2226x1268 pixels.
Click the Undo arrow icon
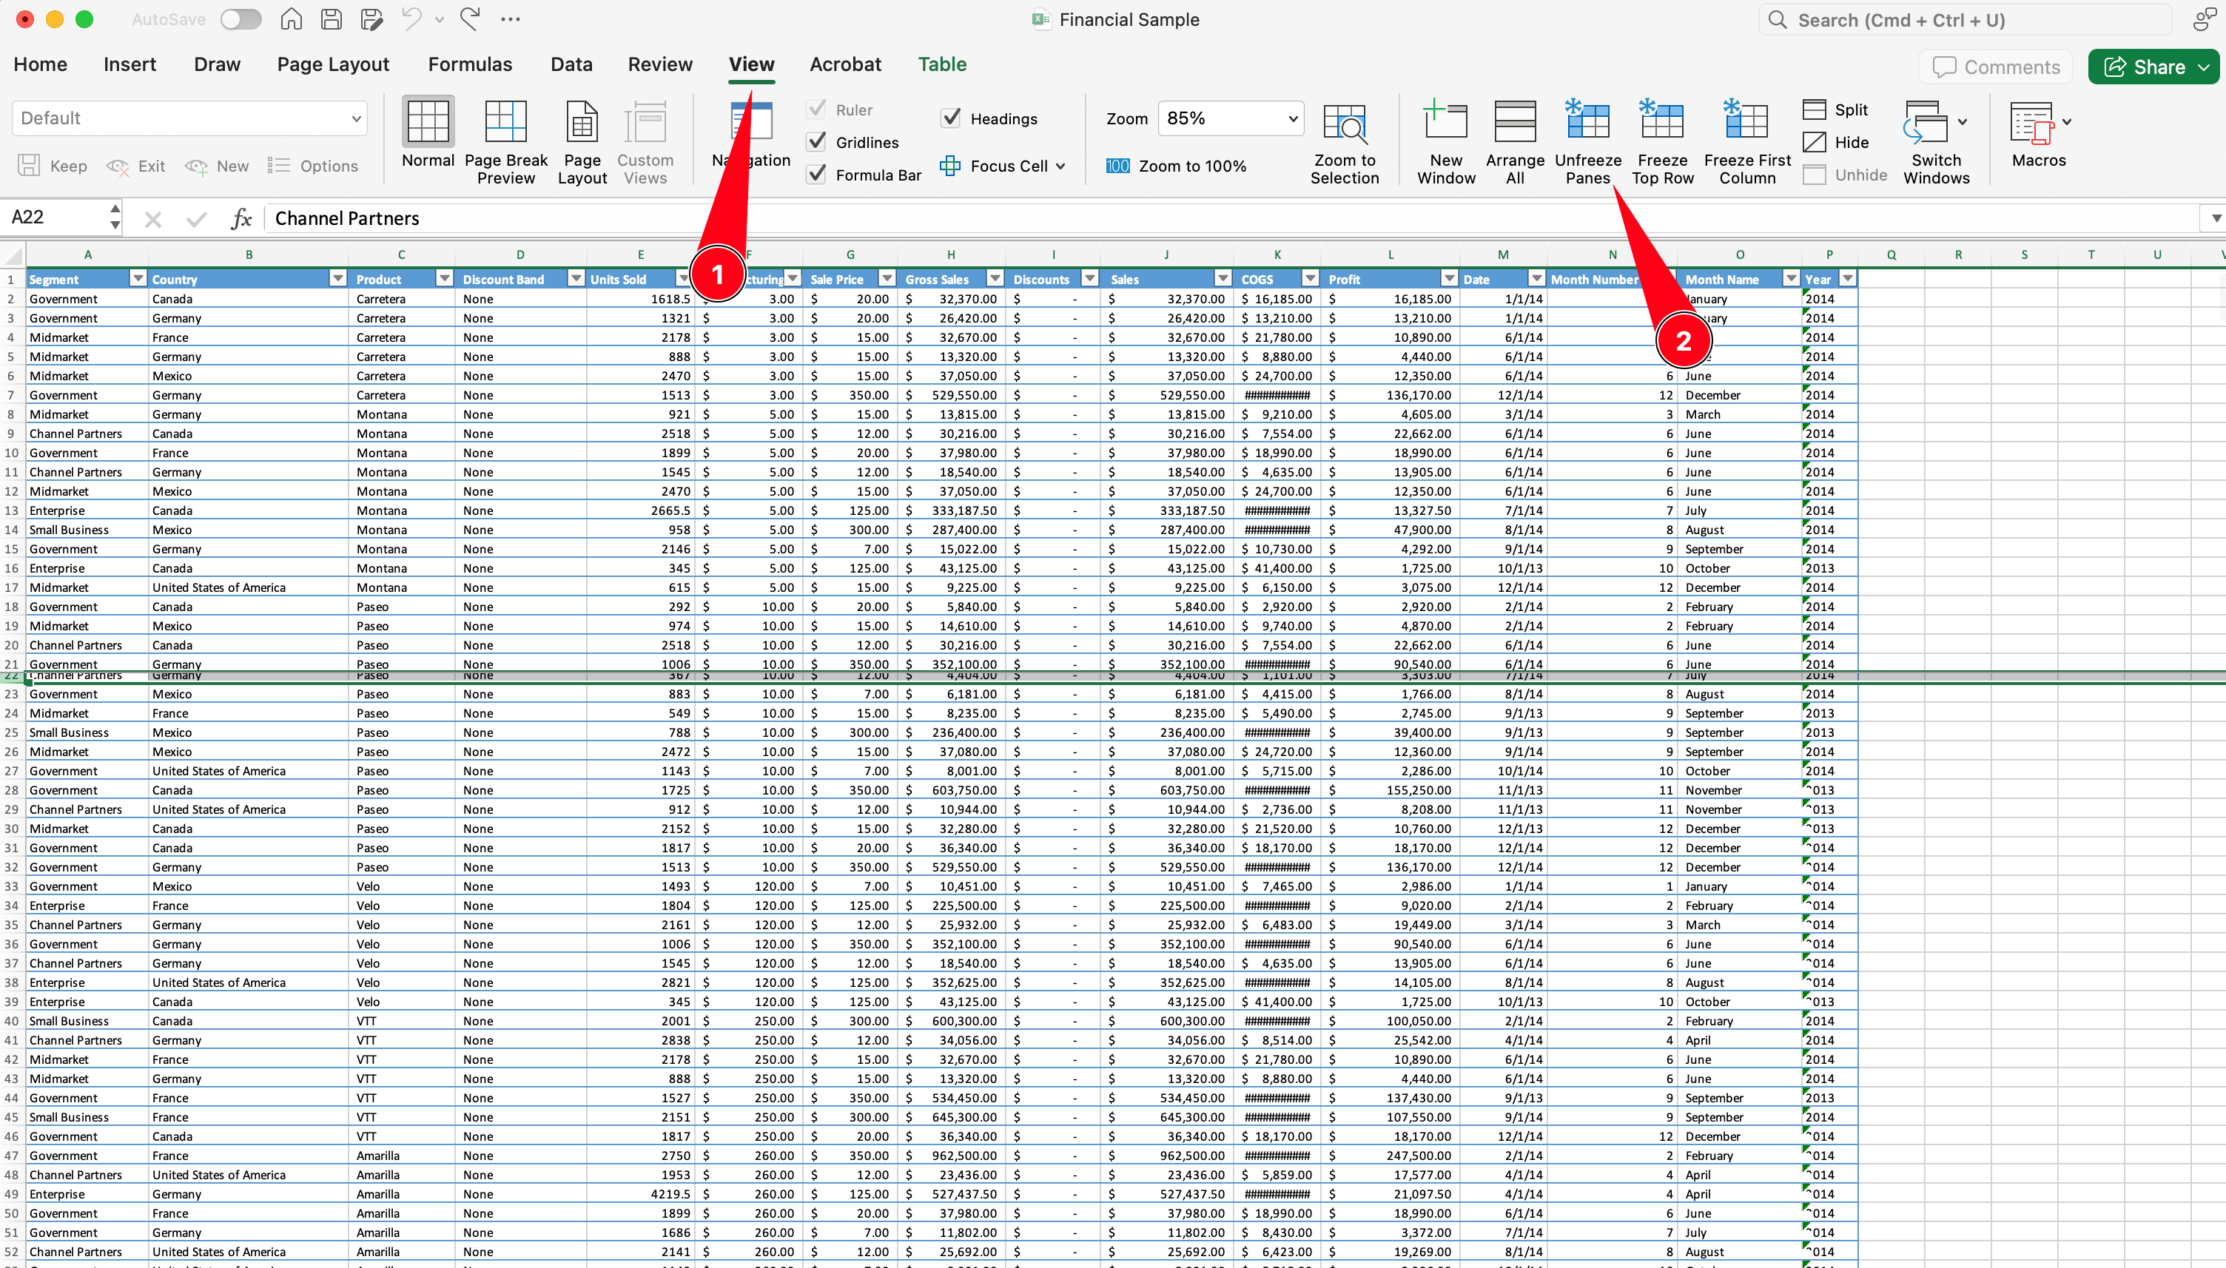tap(413, 19)
